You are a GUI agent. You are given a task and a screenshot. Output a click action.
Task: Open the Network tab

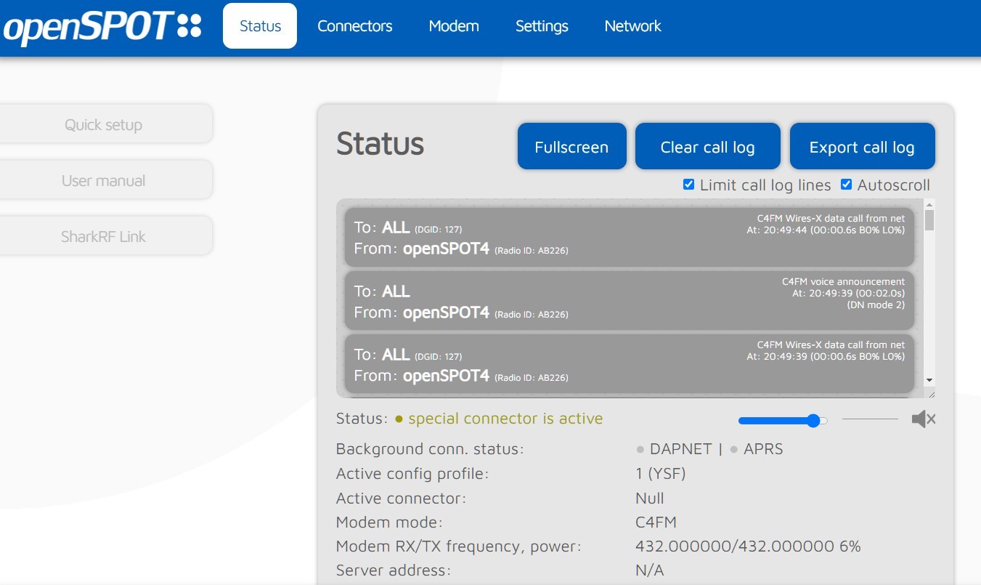(632, 26)
